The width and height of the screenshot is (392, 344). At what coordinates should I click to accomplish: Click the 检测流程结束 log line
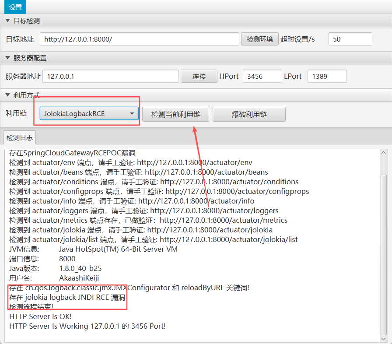(x=31, y=307)
